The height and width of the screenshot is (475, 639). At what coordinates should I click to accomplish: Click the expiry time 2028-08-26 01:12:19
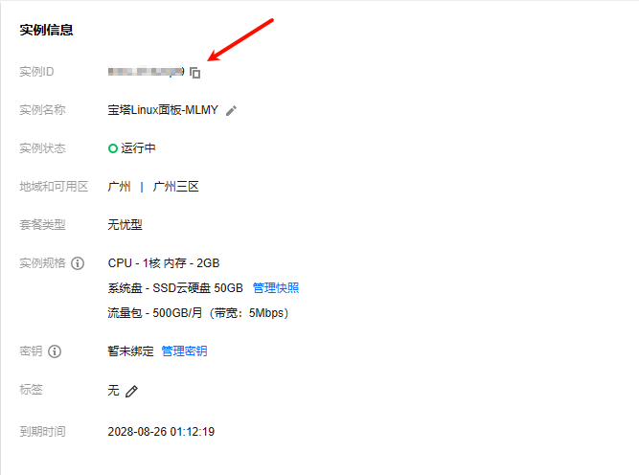[161, 432]
